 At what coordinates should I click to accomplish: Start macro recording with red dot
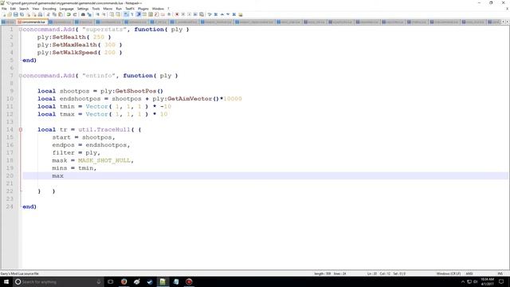click(x=177, y=14)
